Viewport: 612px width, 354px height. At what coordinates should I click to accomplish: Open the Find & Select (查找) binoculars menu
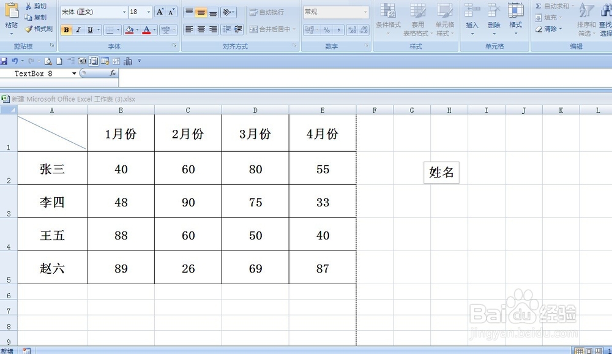click(606, 19)
